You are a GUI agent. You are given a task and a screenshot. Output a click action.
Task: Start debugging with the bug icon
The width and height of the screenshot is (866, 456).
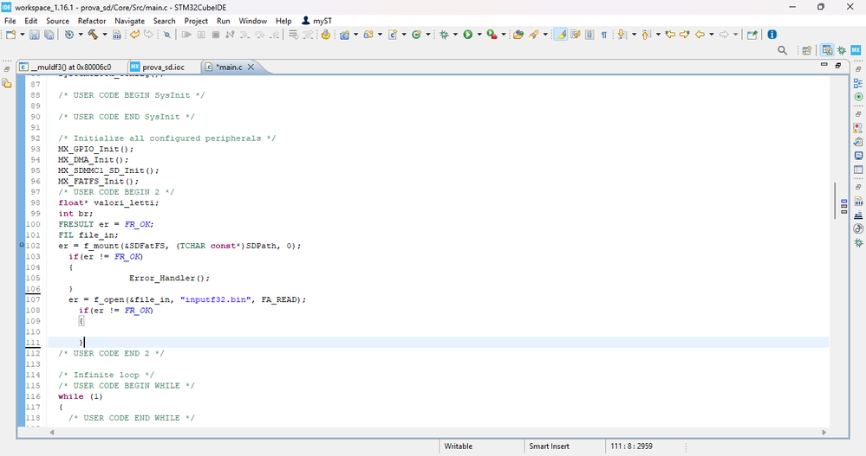tap(444, 35)
